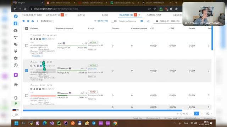This screenshot has height=127, width=227.
Task: Switch to the ПОЛЬЗОВАТЕЛИ tab
Action: 32,15
